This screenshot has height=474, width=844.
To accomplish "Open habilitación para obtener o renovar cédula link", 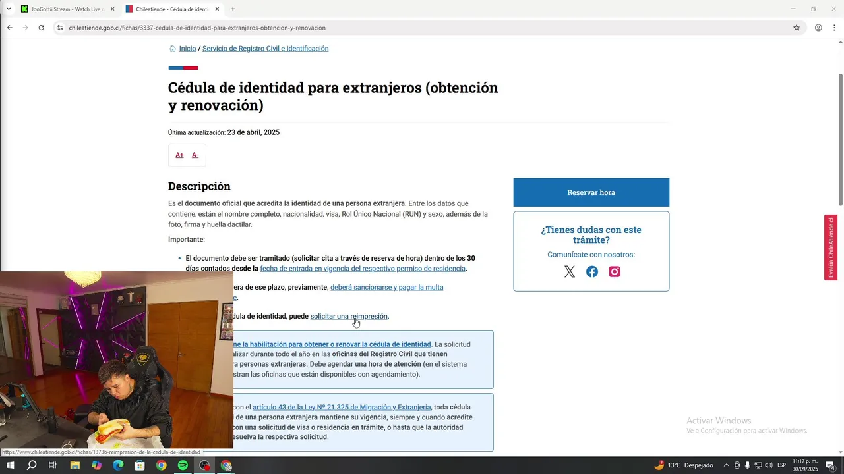I will (x=332, y=344).
